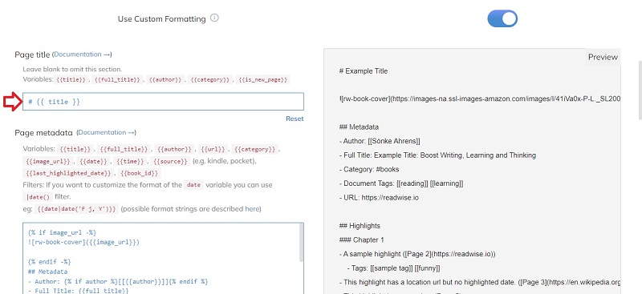Click the {{full_title}} variable under Page title
Image resolution: width=642 pixels, height=294 pixels.
tap(117, 80)
